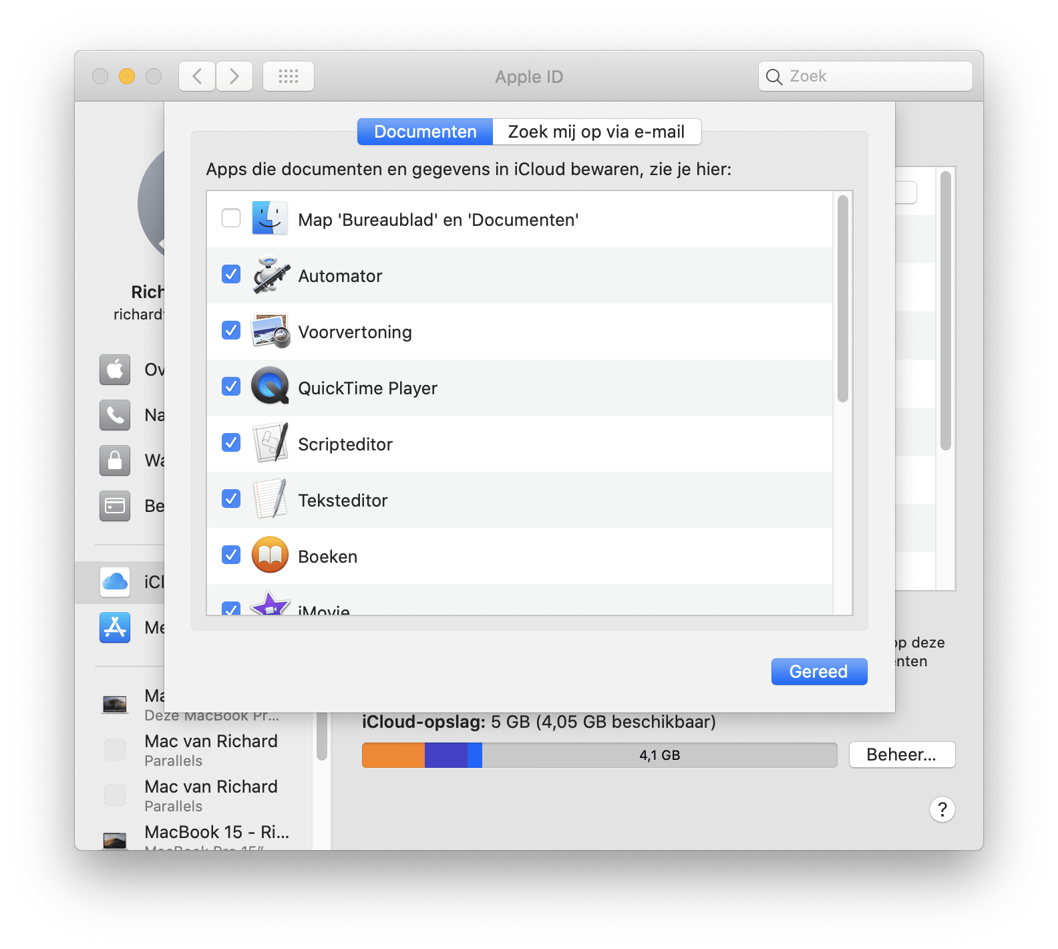Click the '4,1 GB' free space segment
1058x949 pixels.
tap(659, 755)
